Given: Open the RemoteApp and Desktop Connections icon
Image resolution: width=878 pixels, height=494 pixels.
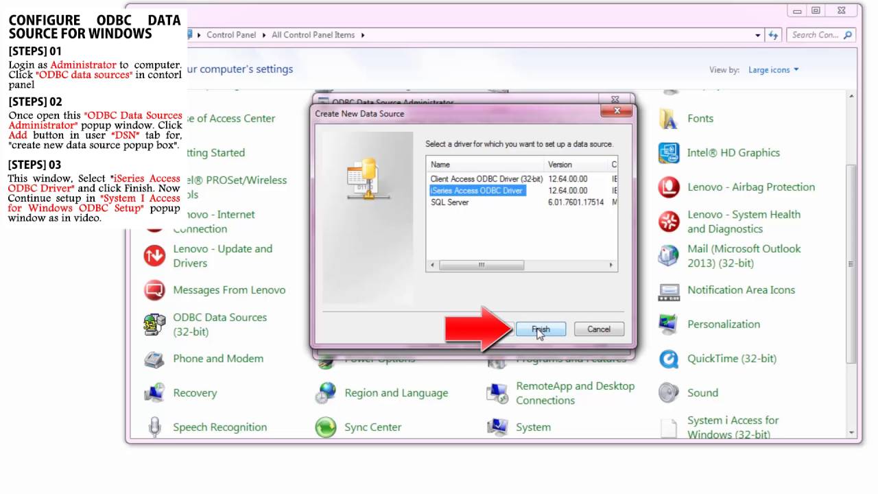Looking at the screenshot, I should 497,393.
